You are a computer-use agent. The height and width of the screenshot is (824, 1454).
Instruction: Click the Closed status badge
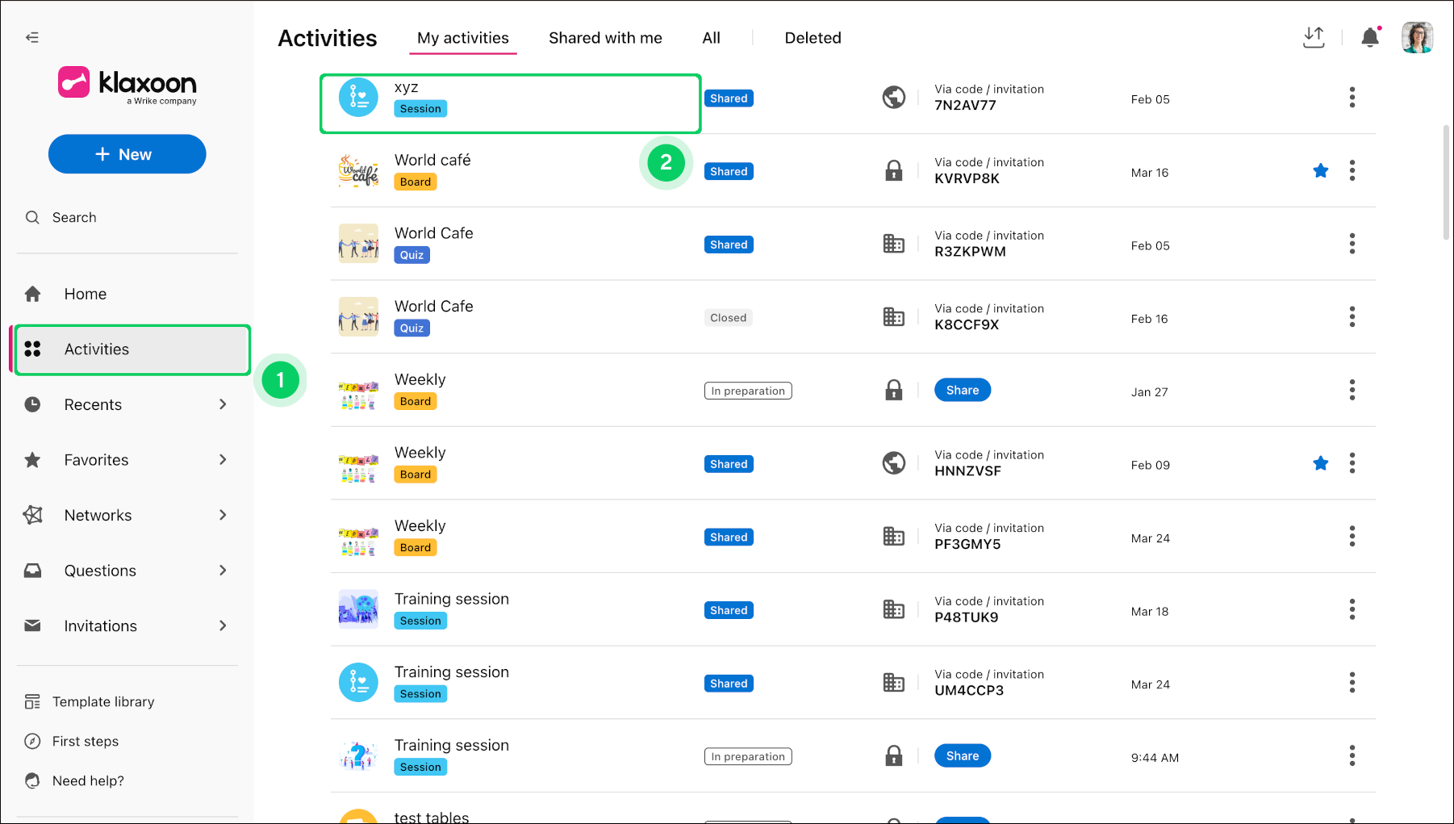pos(728,318)
